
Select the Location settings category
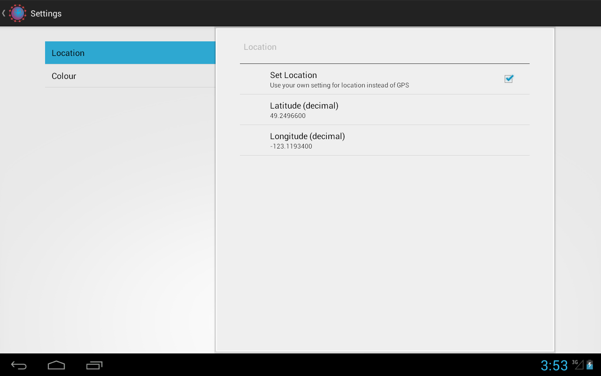(130, 53)
